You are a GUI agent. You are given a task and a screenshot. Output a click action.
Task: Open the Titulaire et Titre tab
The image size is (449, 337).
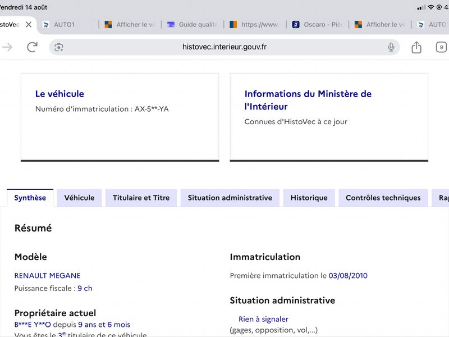coord(141,198)
